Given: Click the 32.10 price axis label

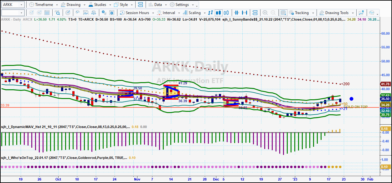Looking at the screenshot, I should 385,111.
